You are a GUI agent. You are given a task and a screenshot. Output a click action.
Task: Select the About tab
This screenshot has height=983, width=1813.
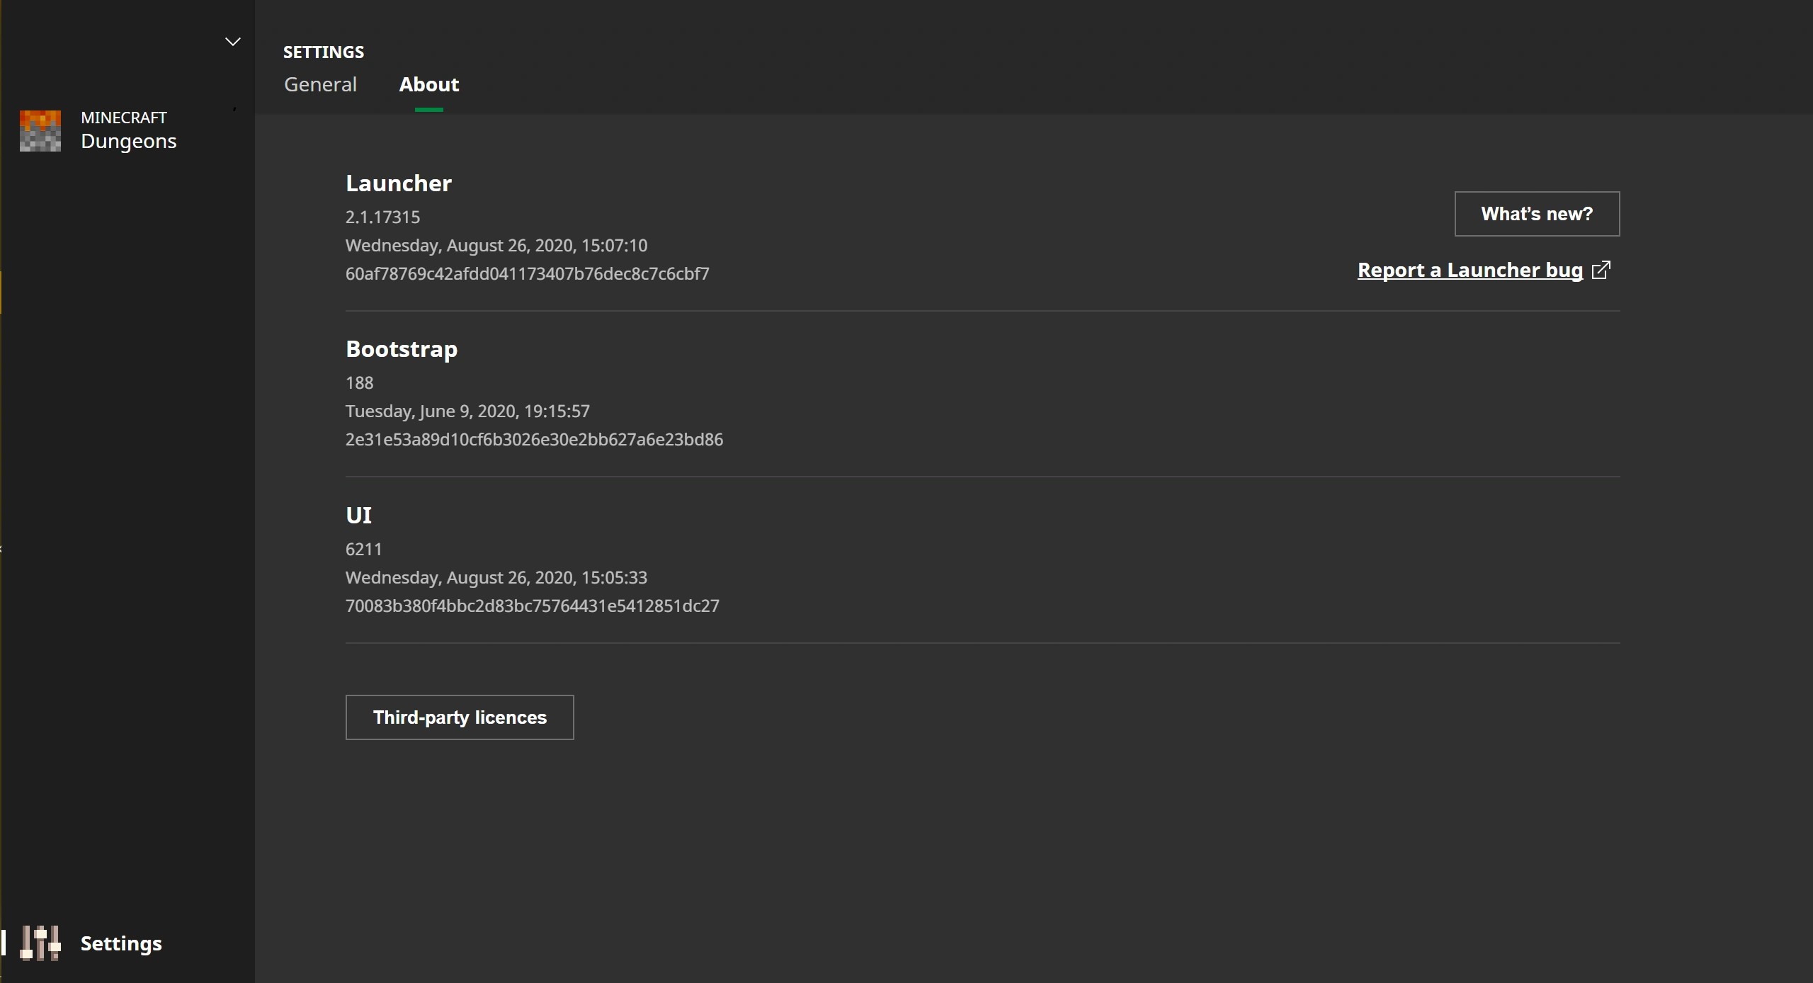click(428, 84)
